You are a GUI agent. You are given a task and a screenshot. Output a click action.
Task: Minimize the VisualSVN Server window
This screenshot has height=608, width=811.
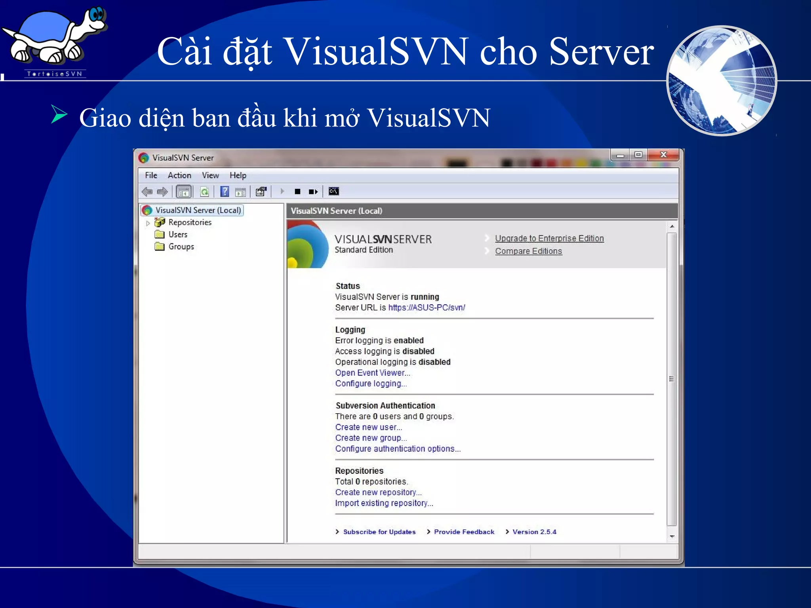(x=620, y=155)
